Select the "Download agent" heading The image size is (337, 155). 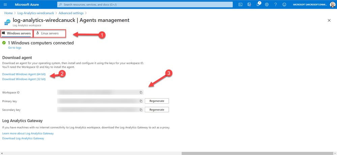click(x=17, y=57)
